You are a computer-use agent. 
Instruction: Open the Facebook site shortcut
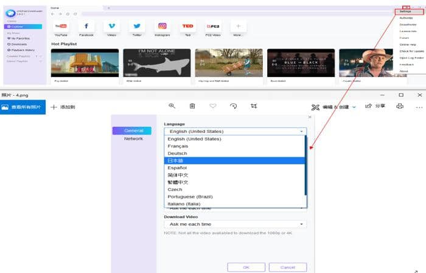pyautogui.click(x=86, y=27)
